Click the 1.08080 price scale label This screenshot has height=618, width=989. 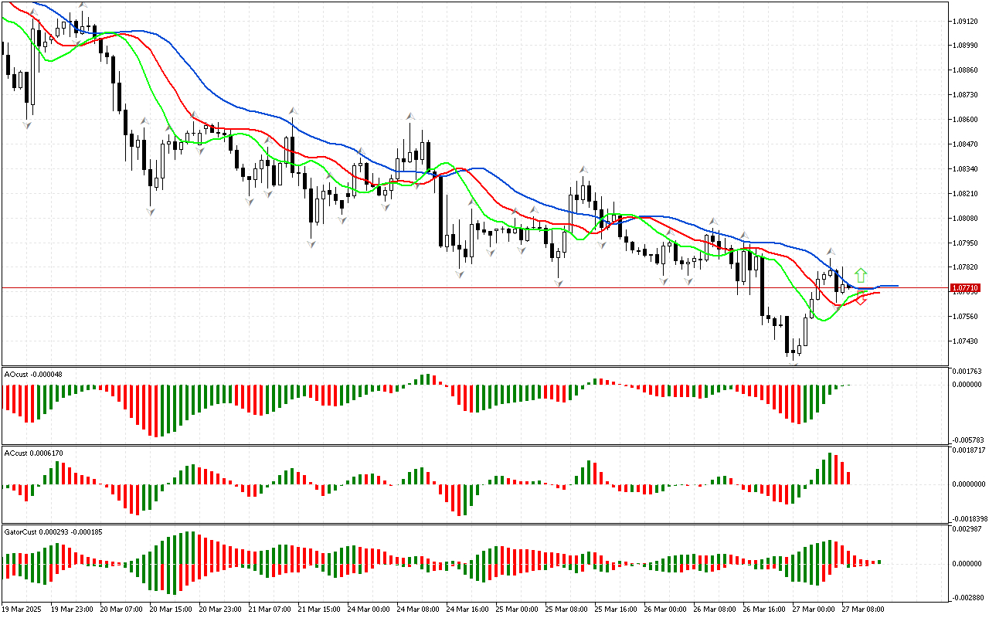point(967,218)
